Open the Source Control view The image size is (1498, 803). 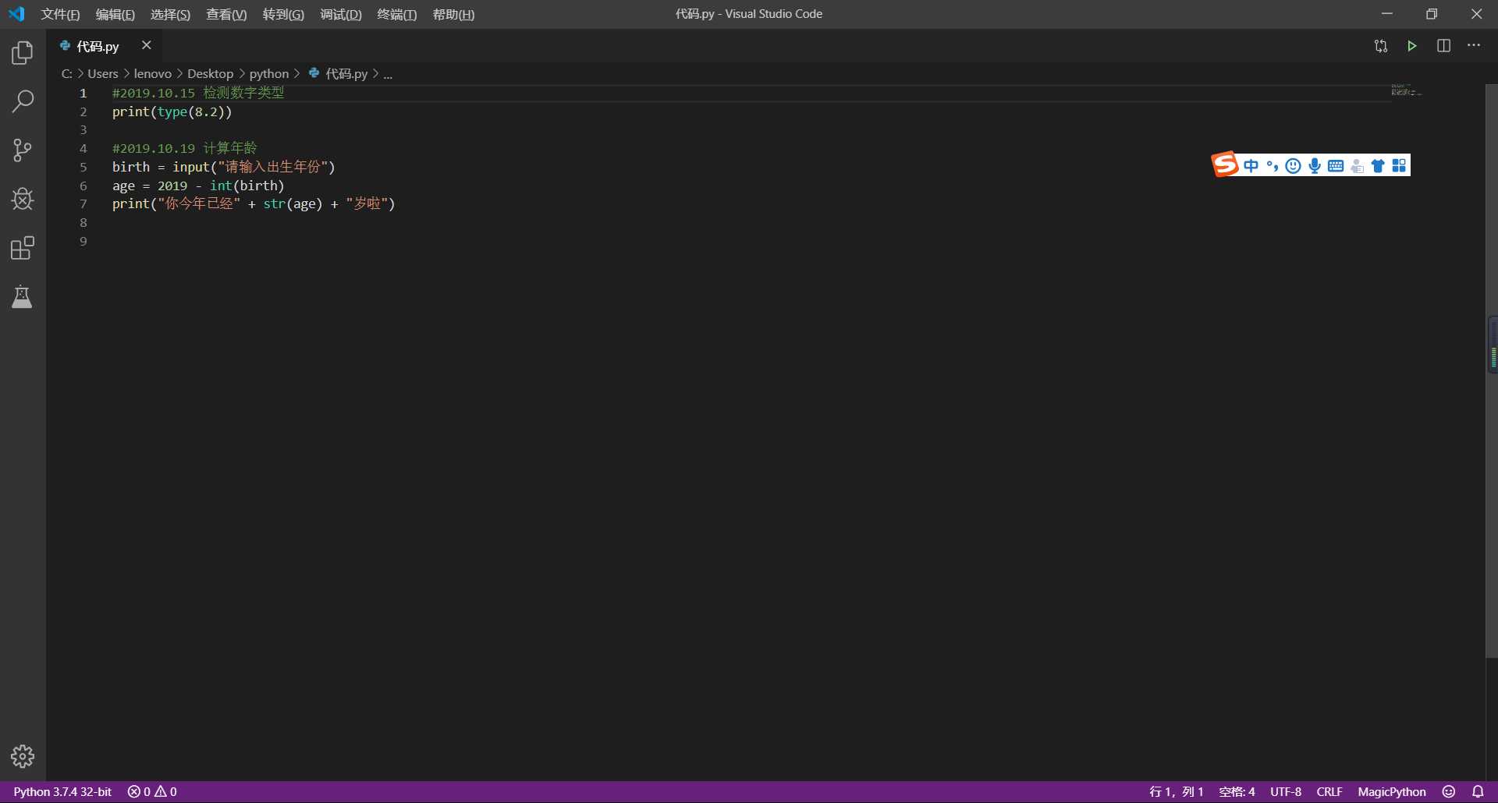[x=23, y=150]
